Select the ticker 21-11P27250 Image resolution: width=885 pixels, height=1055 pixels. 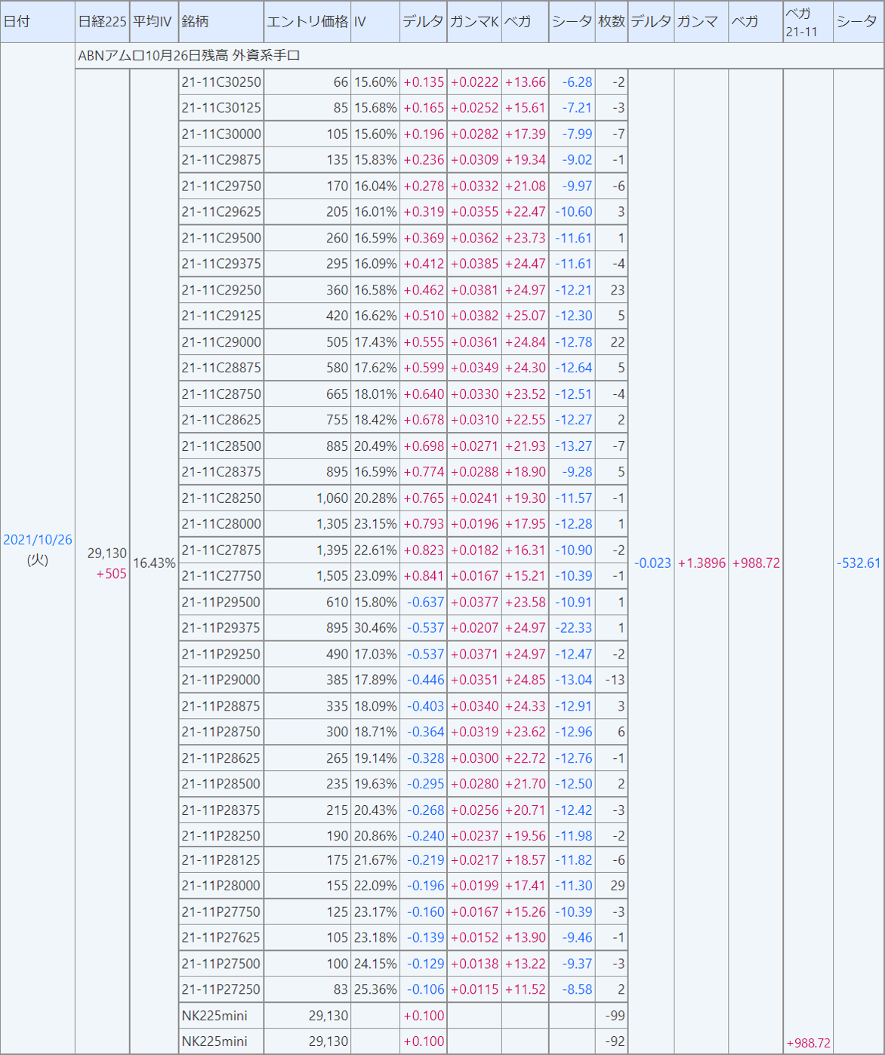tap(220, 991)
